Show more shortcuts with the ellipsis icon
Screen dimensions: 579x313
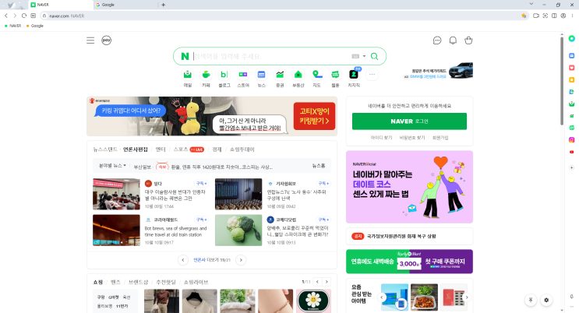[x=372, y=75]
